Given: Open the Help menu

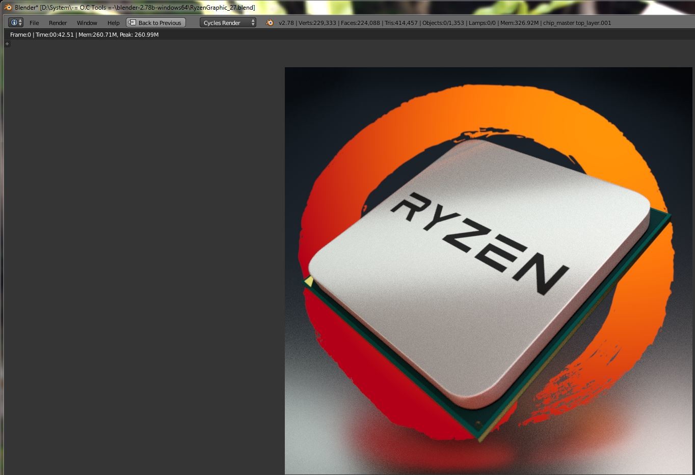Looking at the screenshot, I should (114, 23).
